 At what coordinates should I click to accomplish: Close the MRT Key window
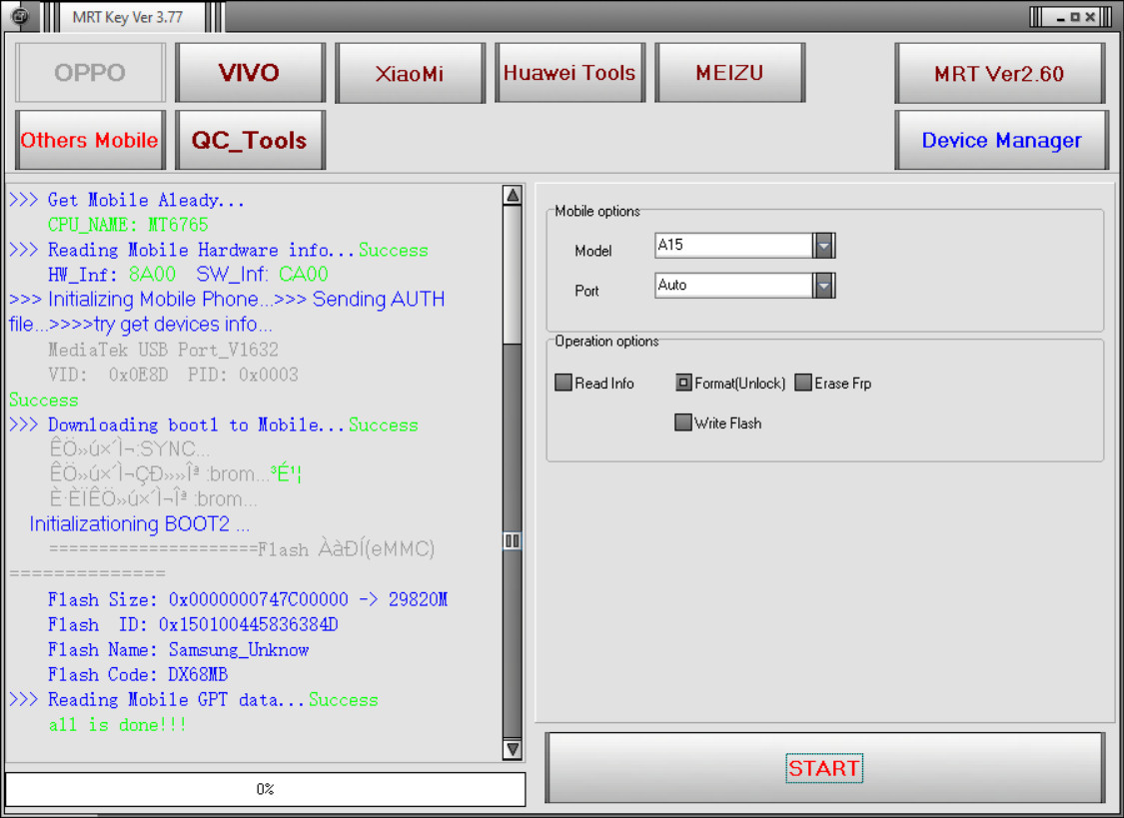(1090, 17)
